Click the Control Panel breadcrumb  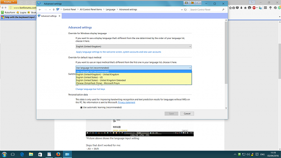click(x=69, y=9)
